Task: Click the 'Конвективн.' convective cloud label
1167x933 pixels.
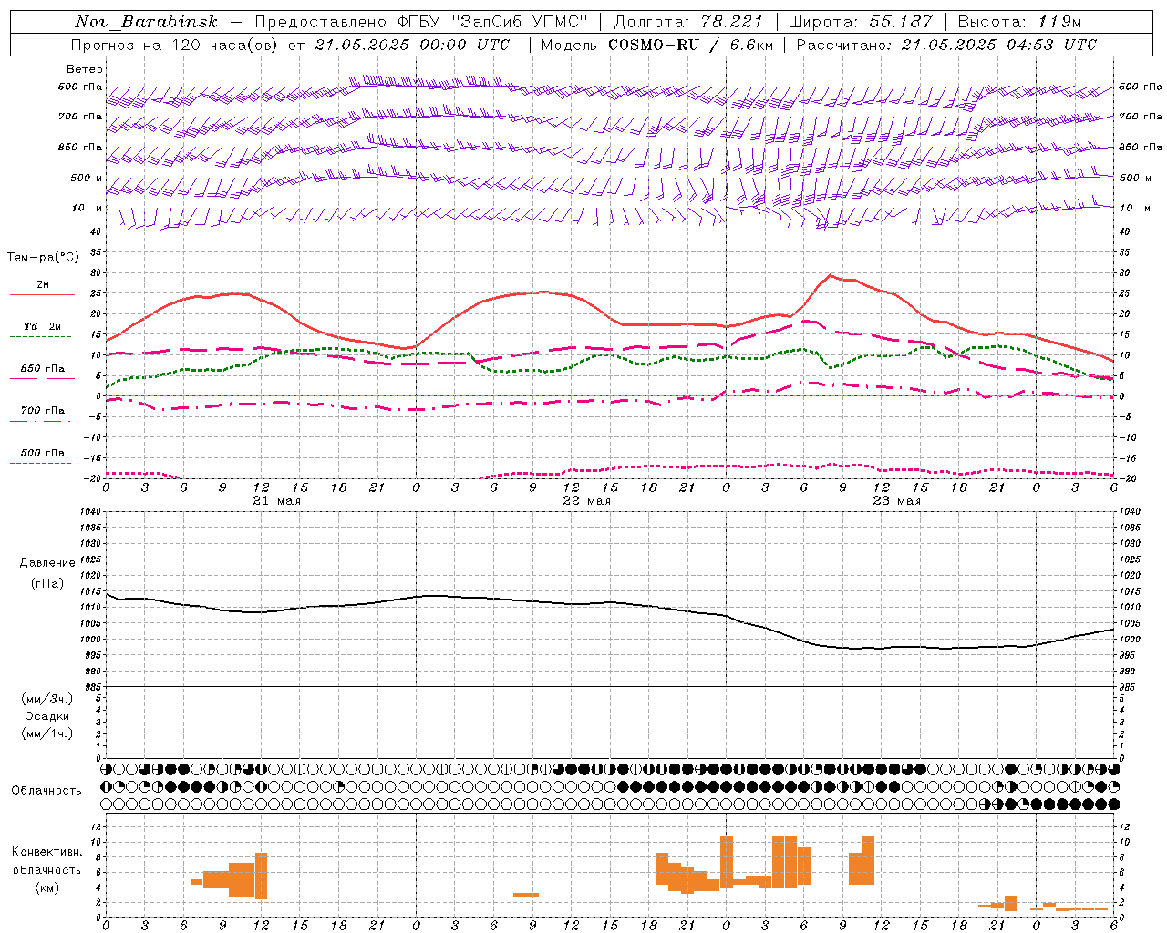Action: [x=46, y=852]
